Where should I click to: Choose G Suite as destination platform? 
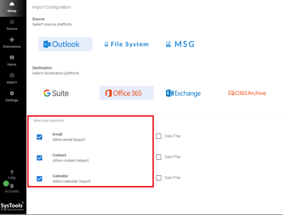point(56,93)
